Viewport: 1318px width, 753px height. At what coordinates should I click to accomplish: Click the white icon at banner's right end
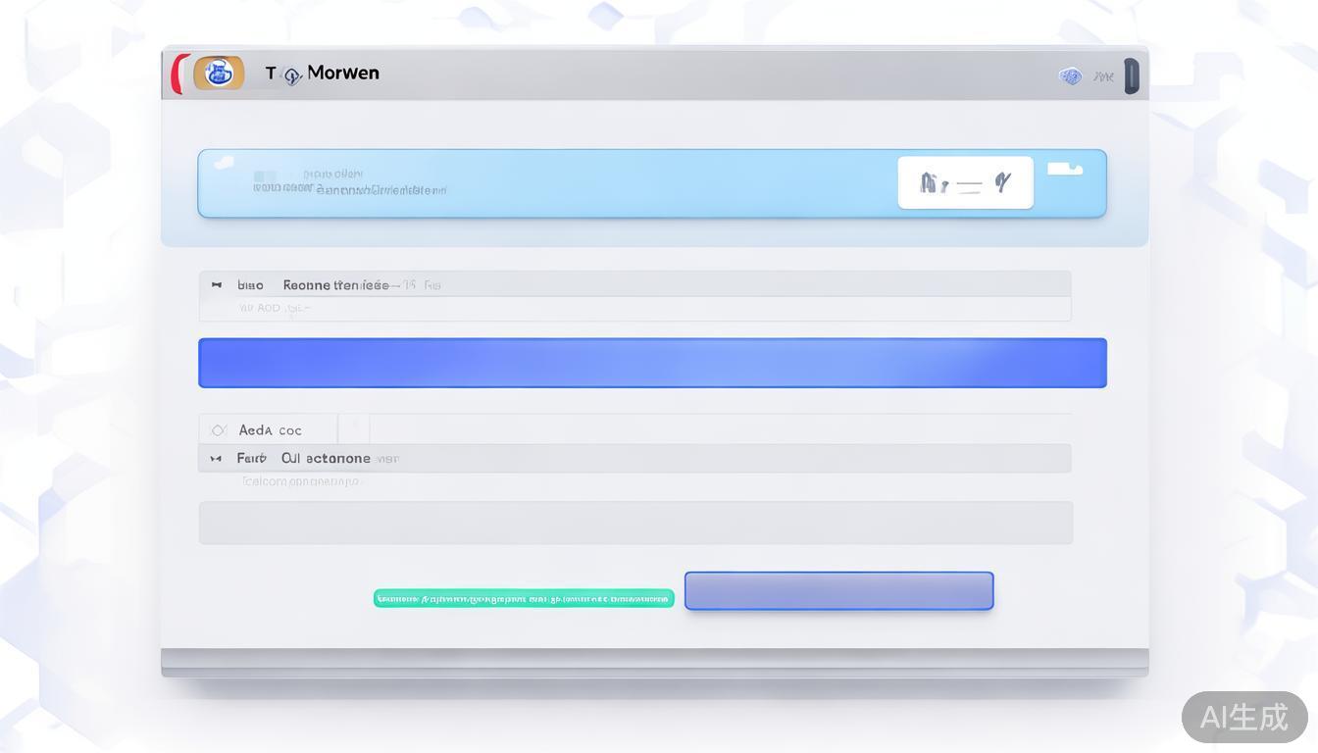[1064, 169]
